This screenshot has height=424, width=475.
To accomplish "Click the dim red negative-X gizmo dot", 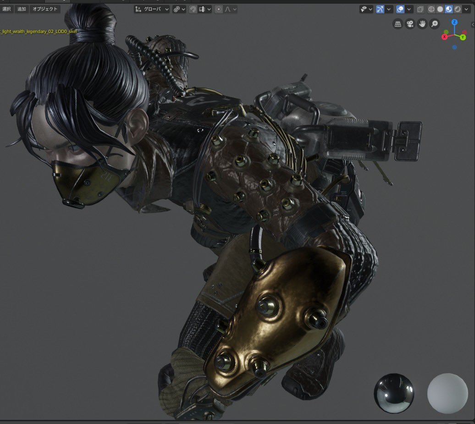I will pos(464,32).
